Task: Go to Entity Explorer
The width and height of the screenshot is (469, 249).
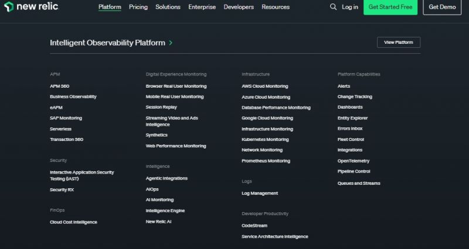Action: 353,118
